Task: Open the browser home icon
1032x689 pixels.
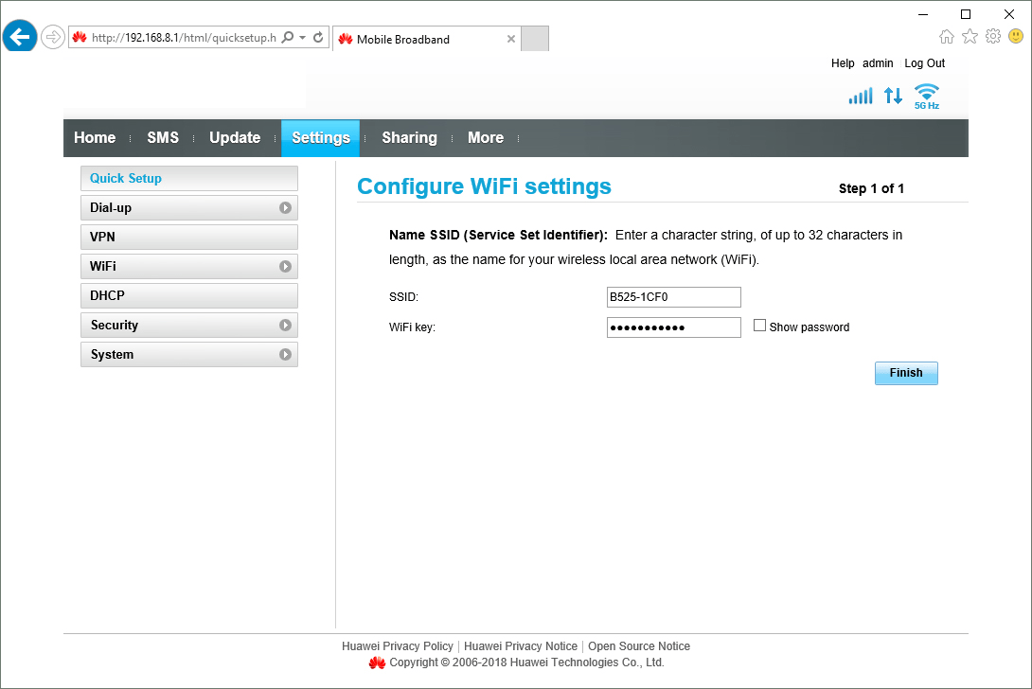Action: 946,37
